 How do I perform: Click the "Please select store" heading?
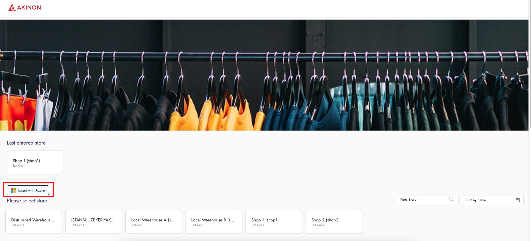tap(27, 201)
